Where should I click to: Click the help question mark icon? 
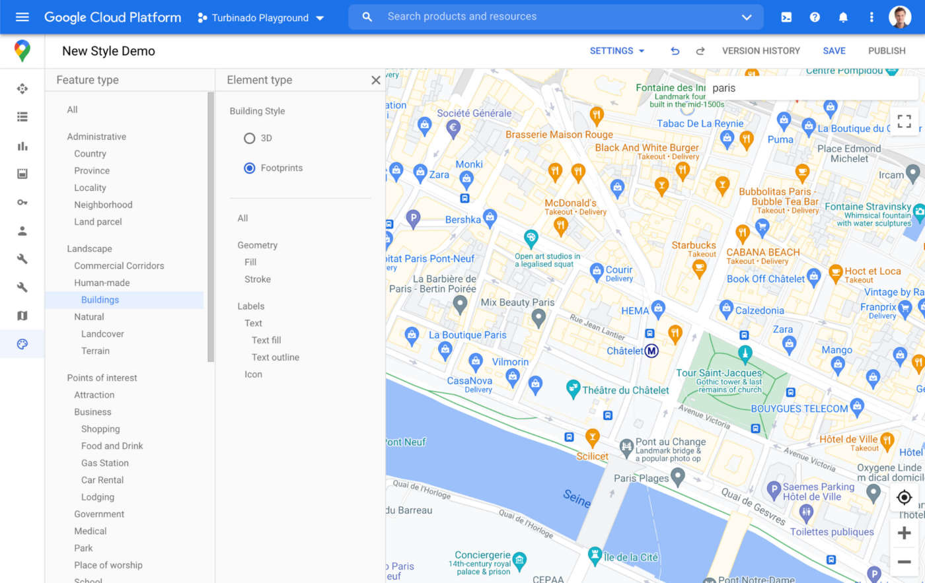tap(814, 17)
